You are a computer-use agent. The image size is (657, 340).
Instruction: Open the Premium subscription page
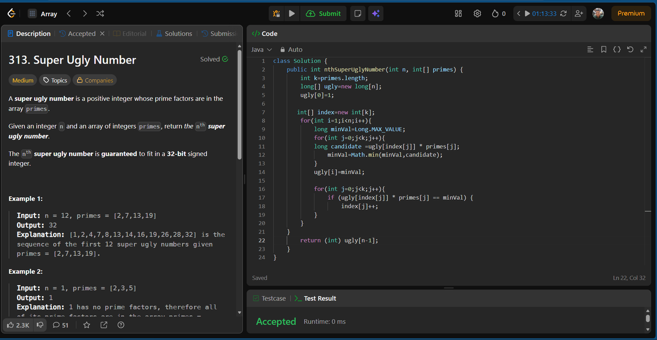(631, 14)
